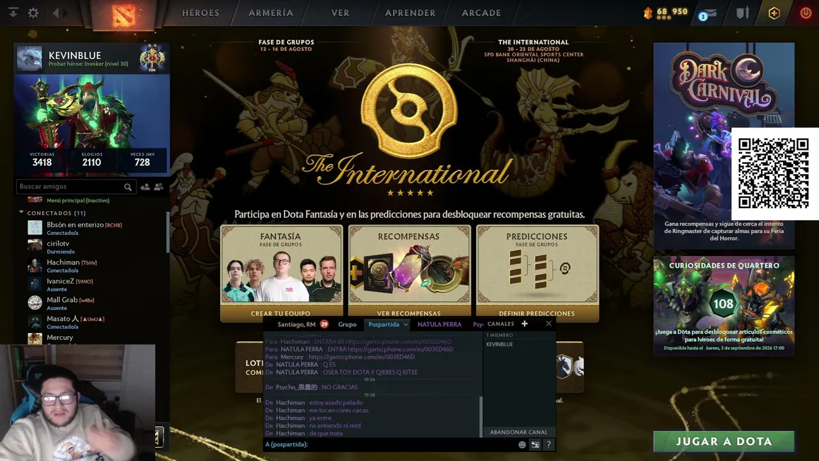Click the chat pop-out icon
Viewport: 819px width, 461px height.
pyautogui.click(x=536, y=444)
